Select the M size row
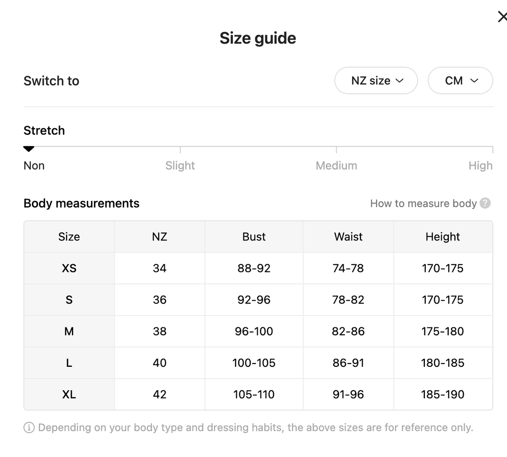This screenshot has height=457, width=507. point(69,331)
